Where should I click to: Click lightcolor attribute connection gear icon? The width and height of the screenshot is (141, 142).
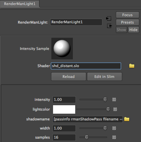click(x=115, y=109)
